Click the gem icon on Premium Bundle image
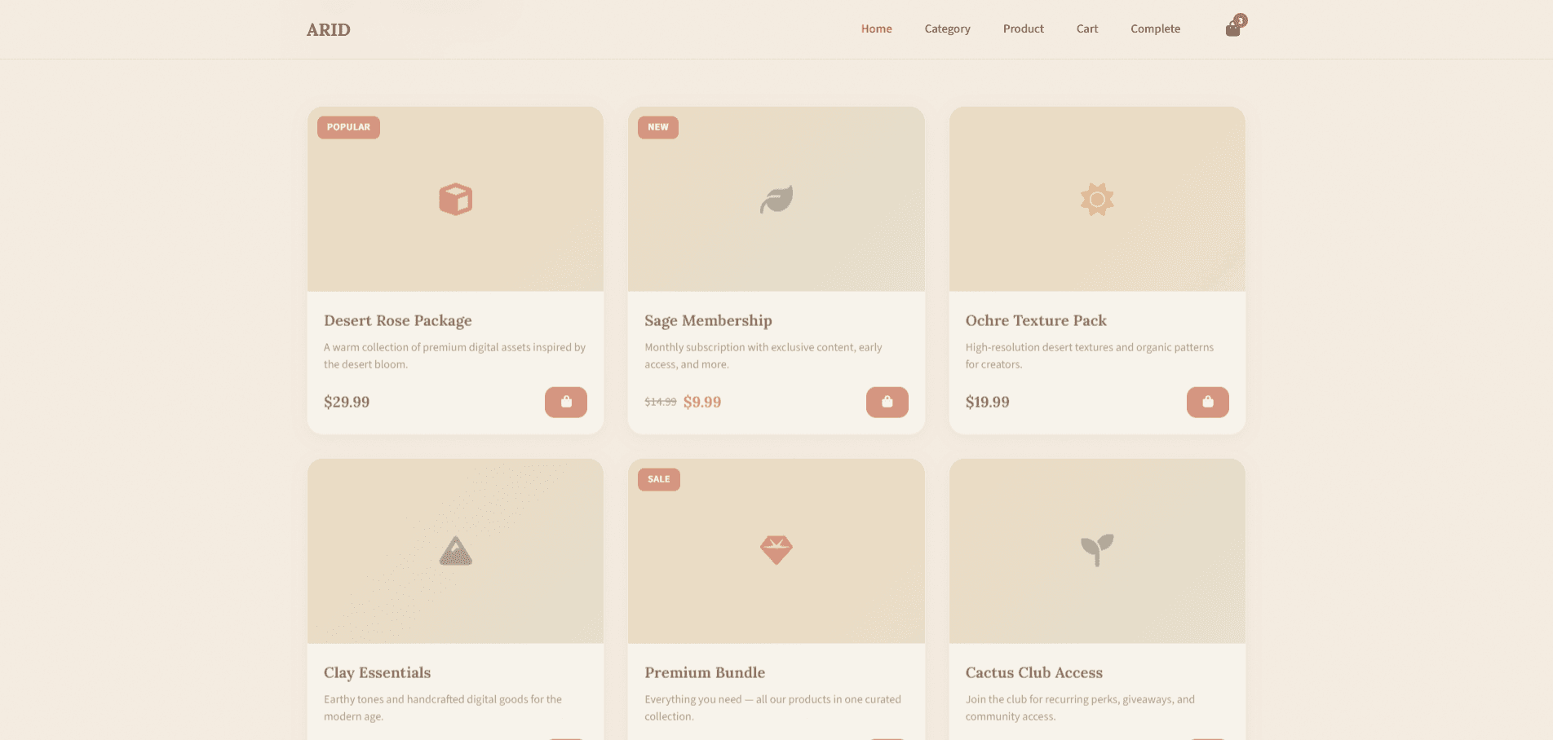The width and height of the screenshot is (1553, 740). 776,550
